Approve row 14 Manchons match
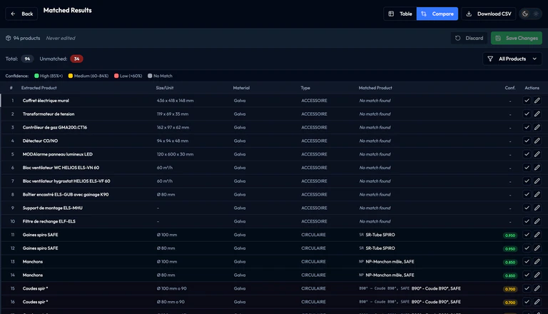 coord(527,275)
